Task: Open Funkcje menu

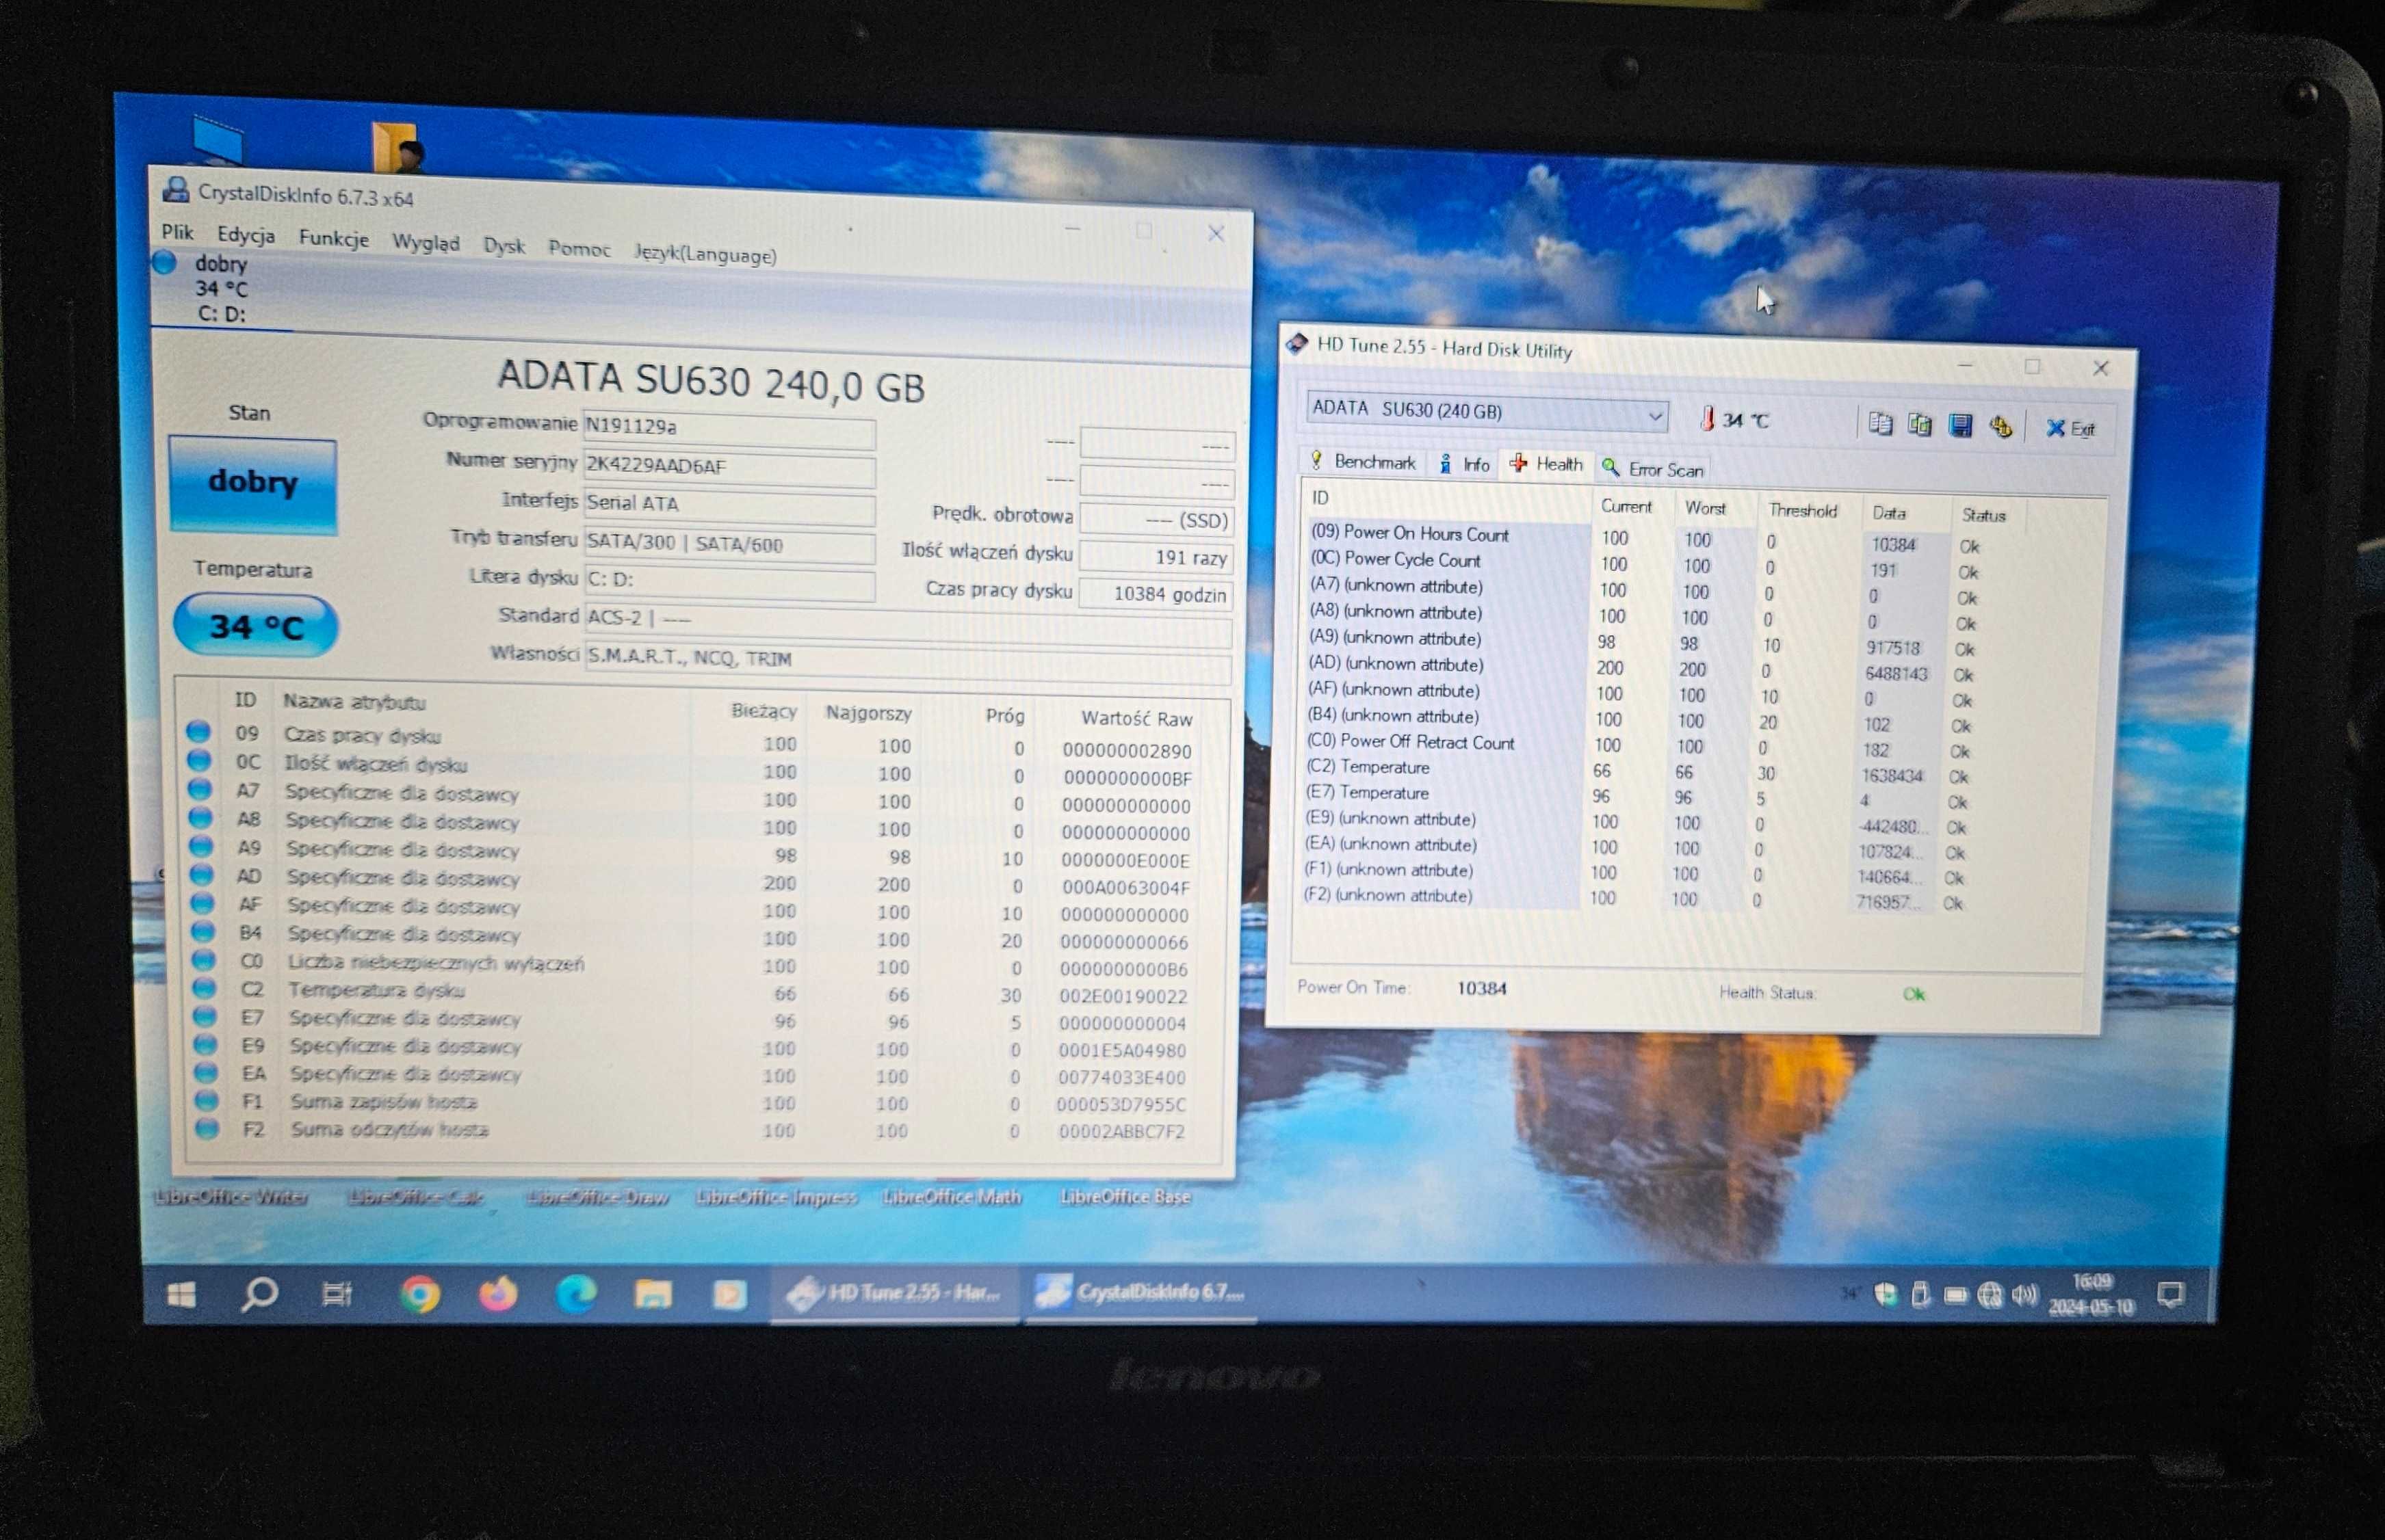Action: pyautogui.click(x=333, y=238)
